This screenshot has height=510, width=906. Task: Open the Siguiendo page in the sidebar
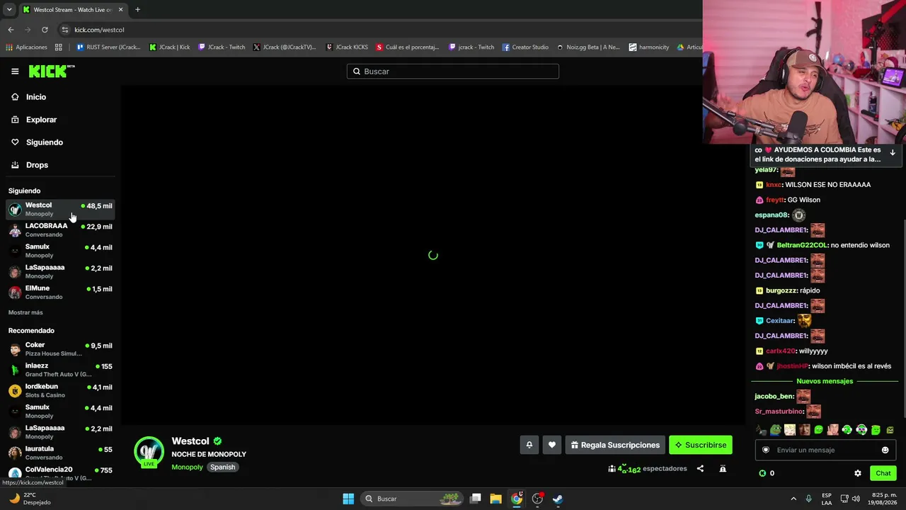[x=44, y=142]
